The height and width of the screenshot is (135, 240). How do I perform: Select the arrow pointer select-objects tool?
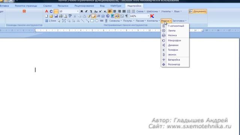point(59,21)
